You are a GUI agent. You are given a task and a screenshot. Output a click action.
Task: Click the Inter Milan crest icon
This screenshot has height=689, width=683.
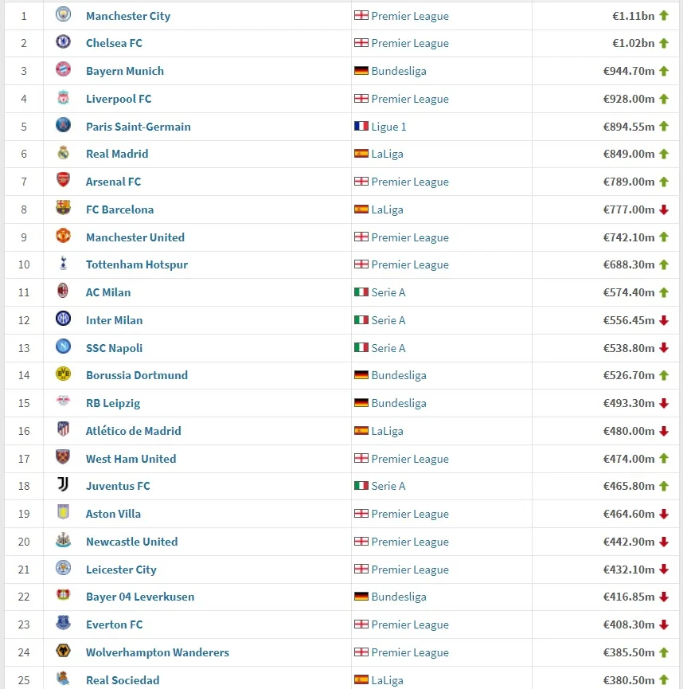(63, 319)
